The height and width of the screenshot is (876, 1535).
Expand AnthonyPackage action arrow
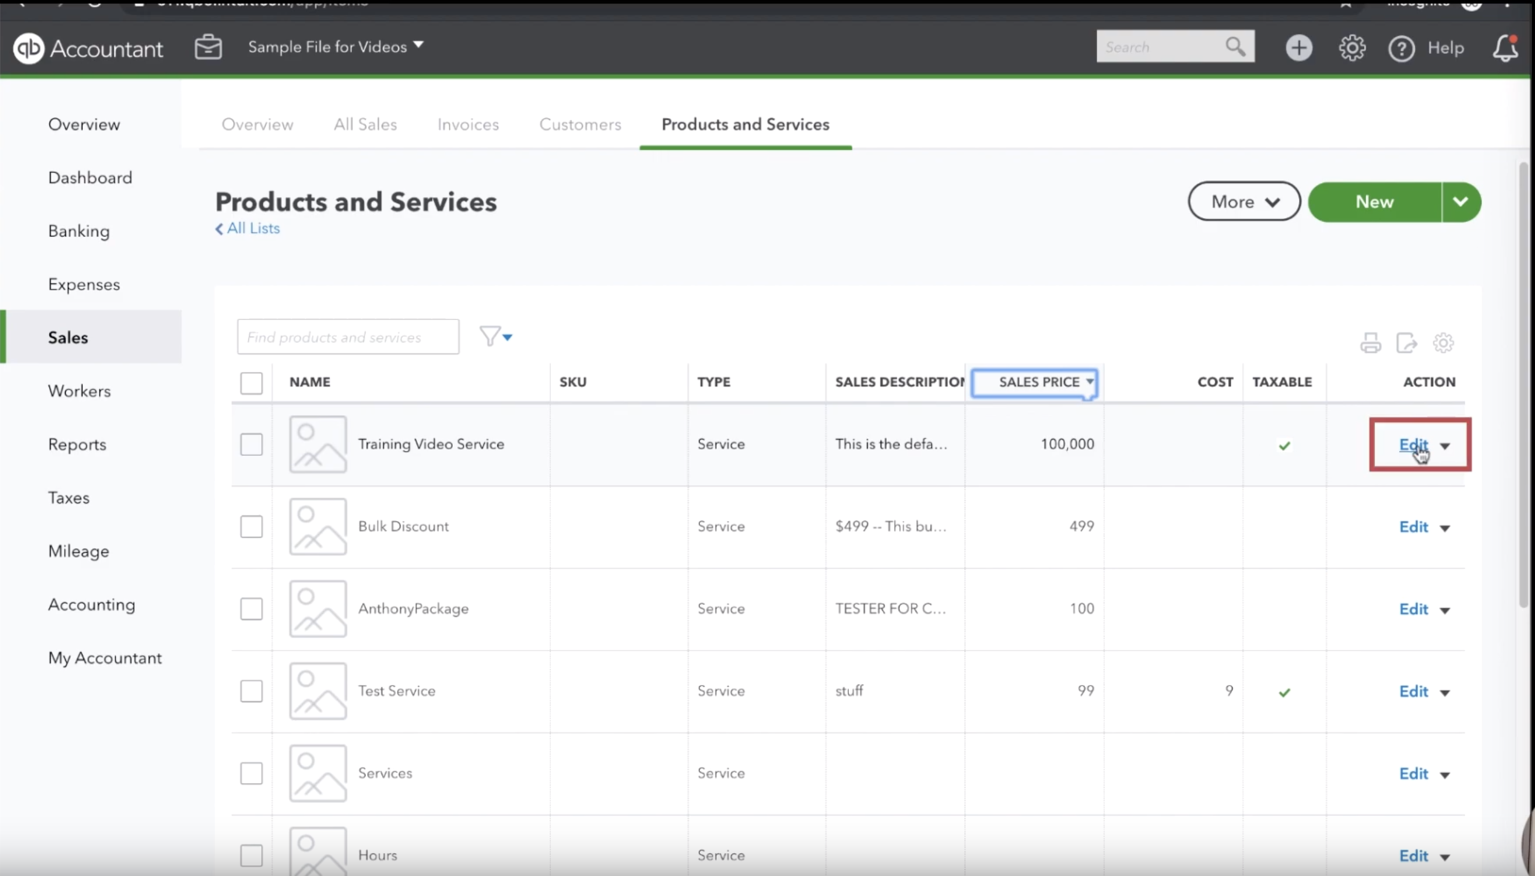coord(1445,611)
